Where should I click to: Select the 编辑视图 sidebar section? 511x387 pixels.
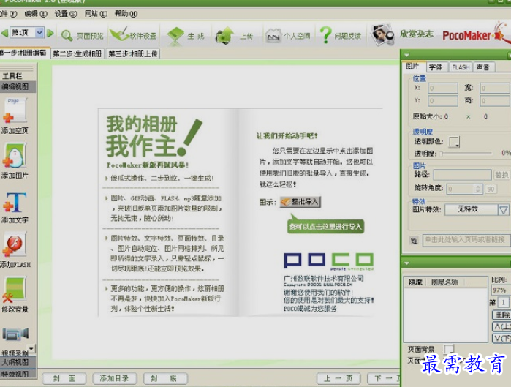click(18, 87)
